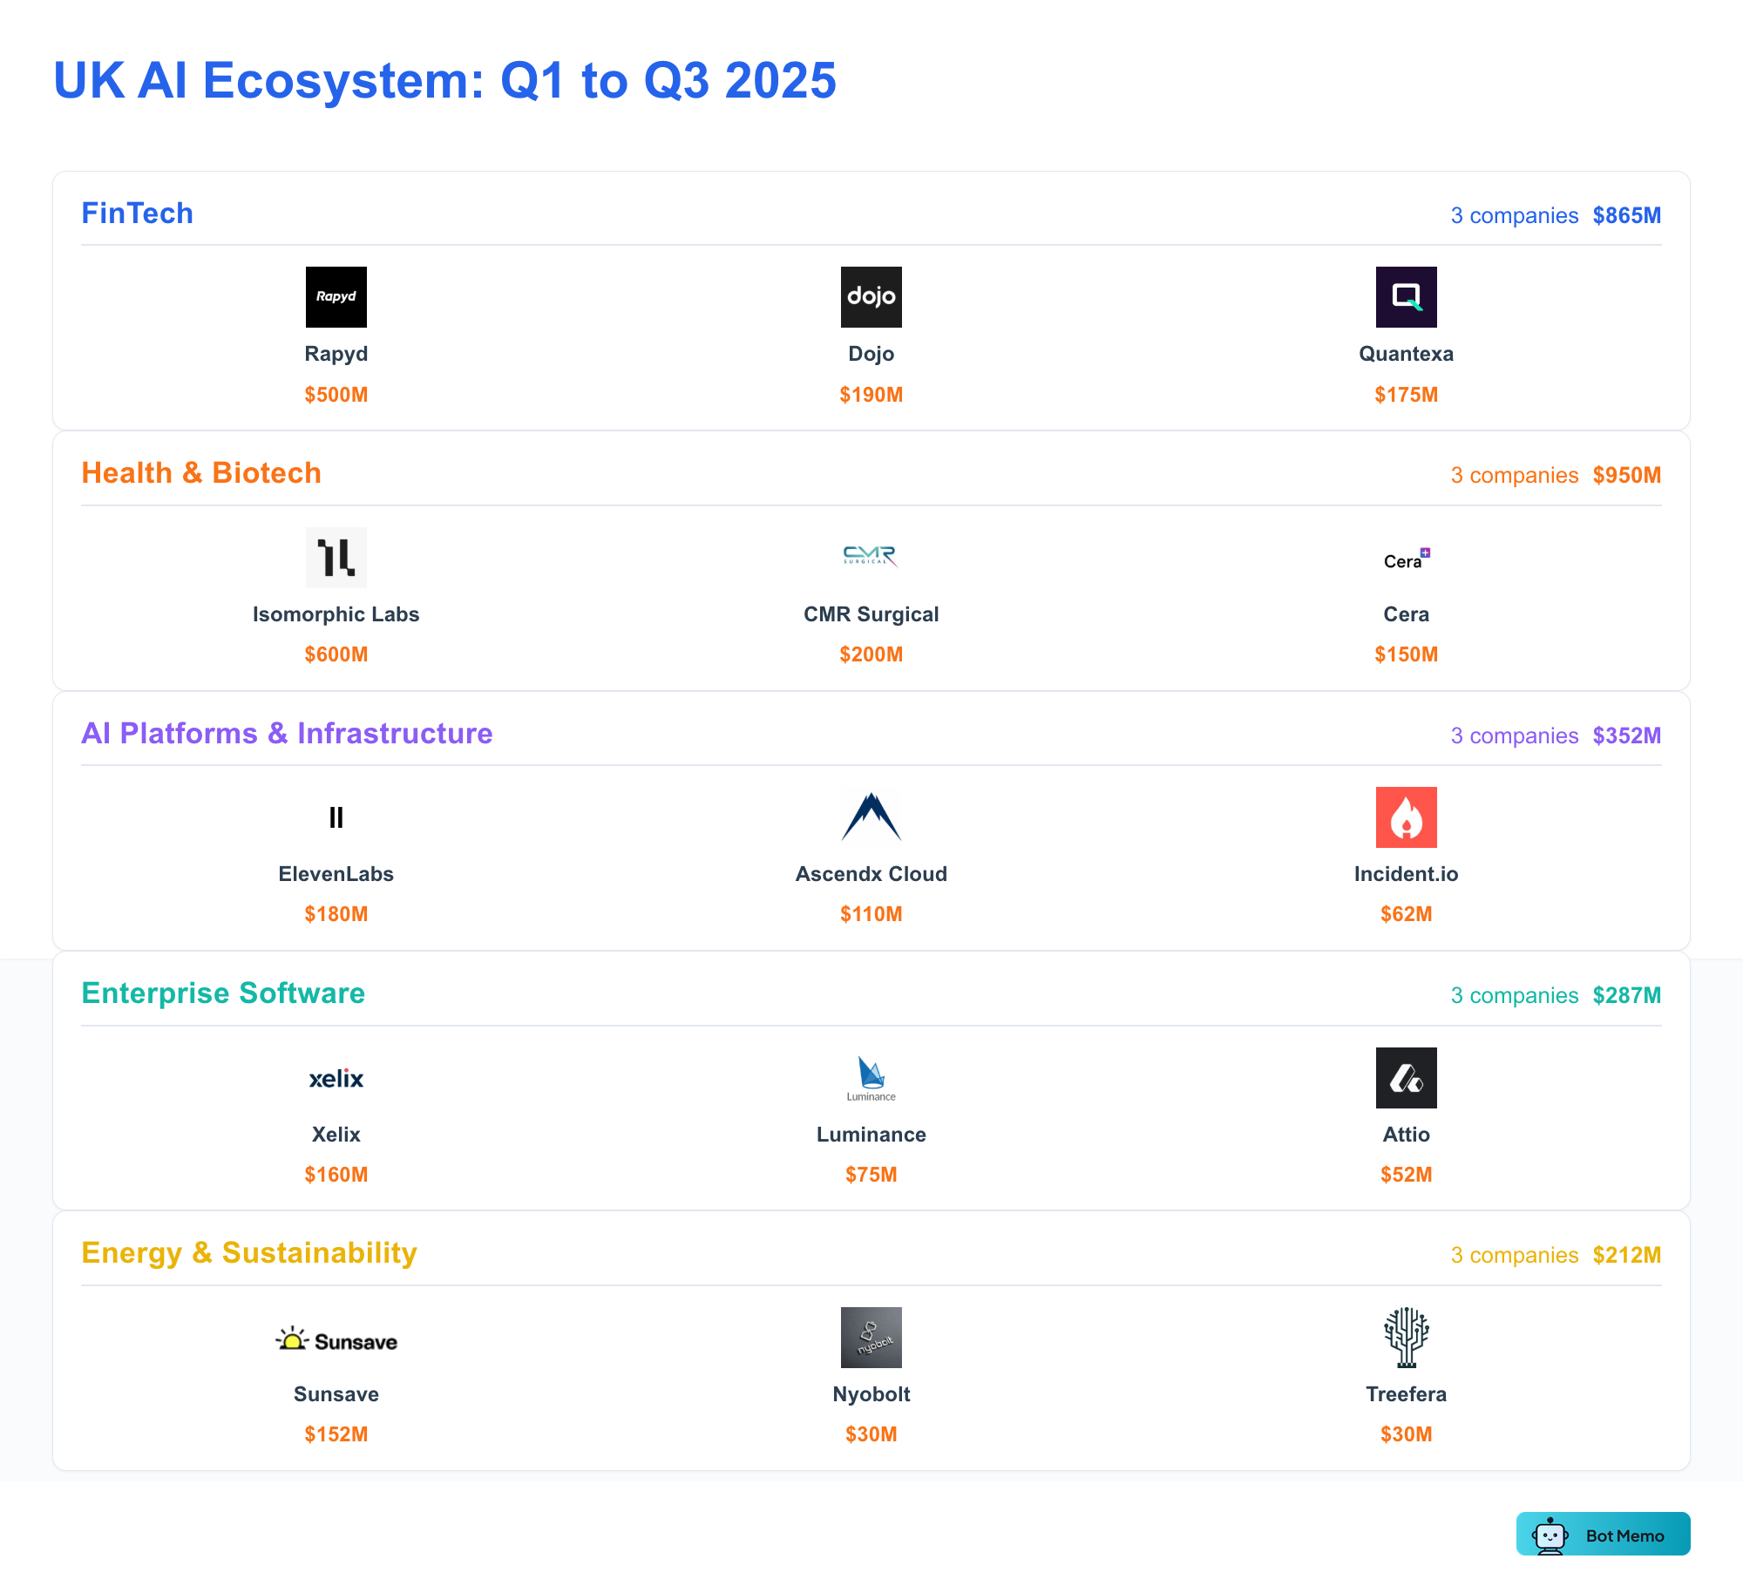
Task: Click the Incident.io flame logo
Action: 1406,817
